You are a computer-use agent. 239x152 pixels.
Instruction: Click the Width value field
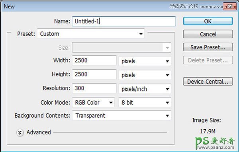94,60
